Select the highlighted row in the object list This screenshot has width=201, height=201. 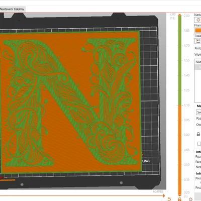pos(198,67)
